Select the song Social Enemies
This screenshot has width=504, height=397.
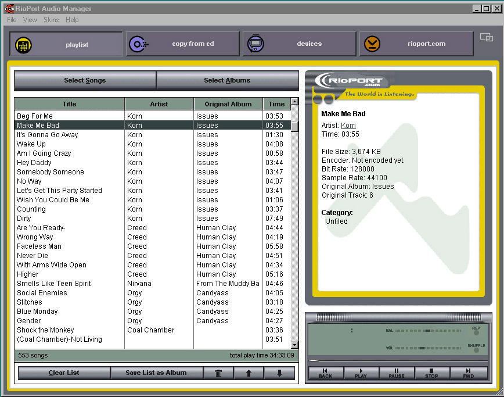(x=153, y=293)
